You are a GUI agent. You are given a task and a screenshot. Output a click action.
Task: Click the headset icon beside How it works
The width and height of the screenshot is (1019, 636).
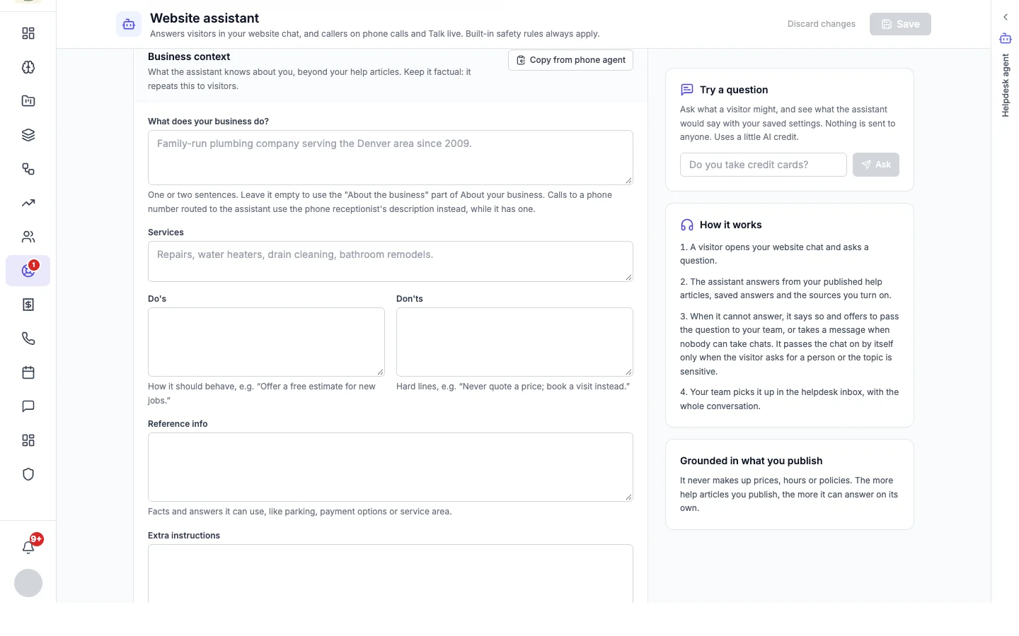click(x=686, y=225)
